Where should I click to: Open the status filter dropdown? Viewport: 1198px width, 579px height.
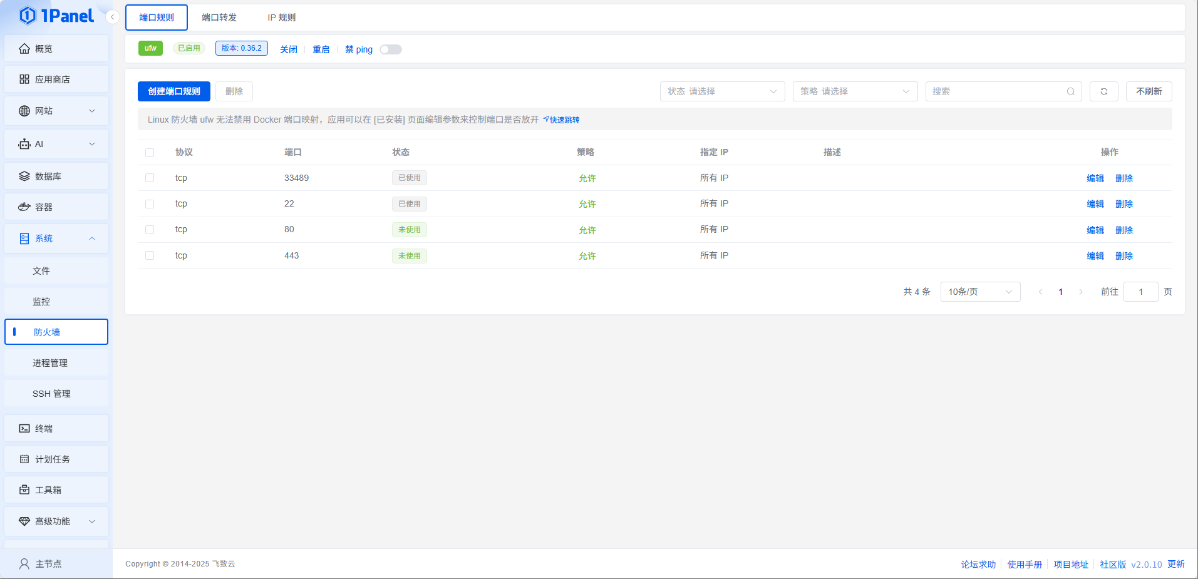(x=722, y=91)
